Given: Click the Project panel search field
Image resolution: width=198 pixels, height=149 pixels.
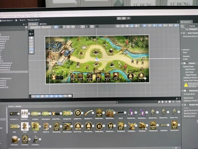Looking at the screenshot, I should (137, 102).
